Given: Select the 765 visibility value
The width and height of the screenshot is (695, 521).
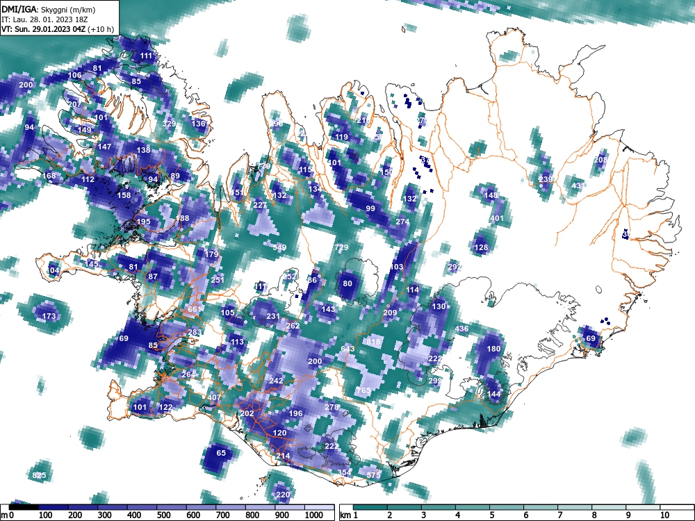Looking at the screenshot, I should tap(363, 390).
